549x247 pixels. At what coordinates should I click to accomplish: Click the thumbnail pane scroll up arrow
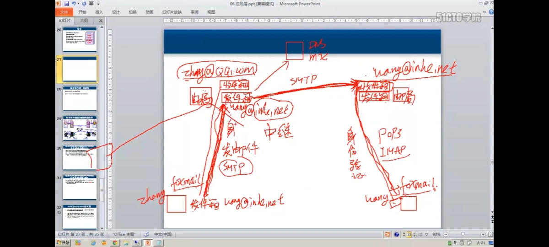(x=102, y=27)
